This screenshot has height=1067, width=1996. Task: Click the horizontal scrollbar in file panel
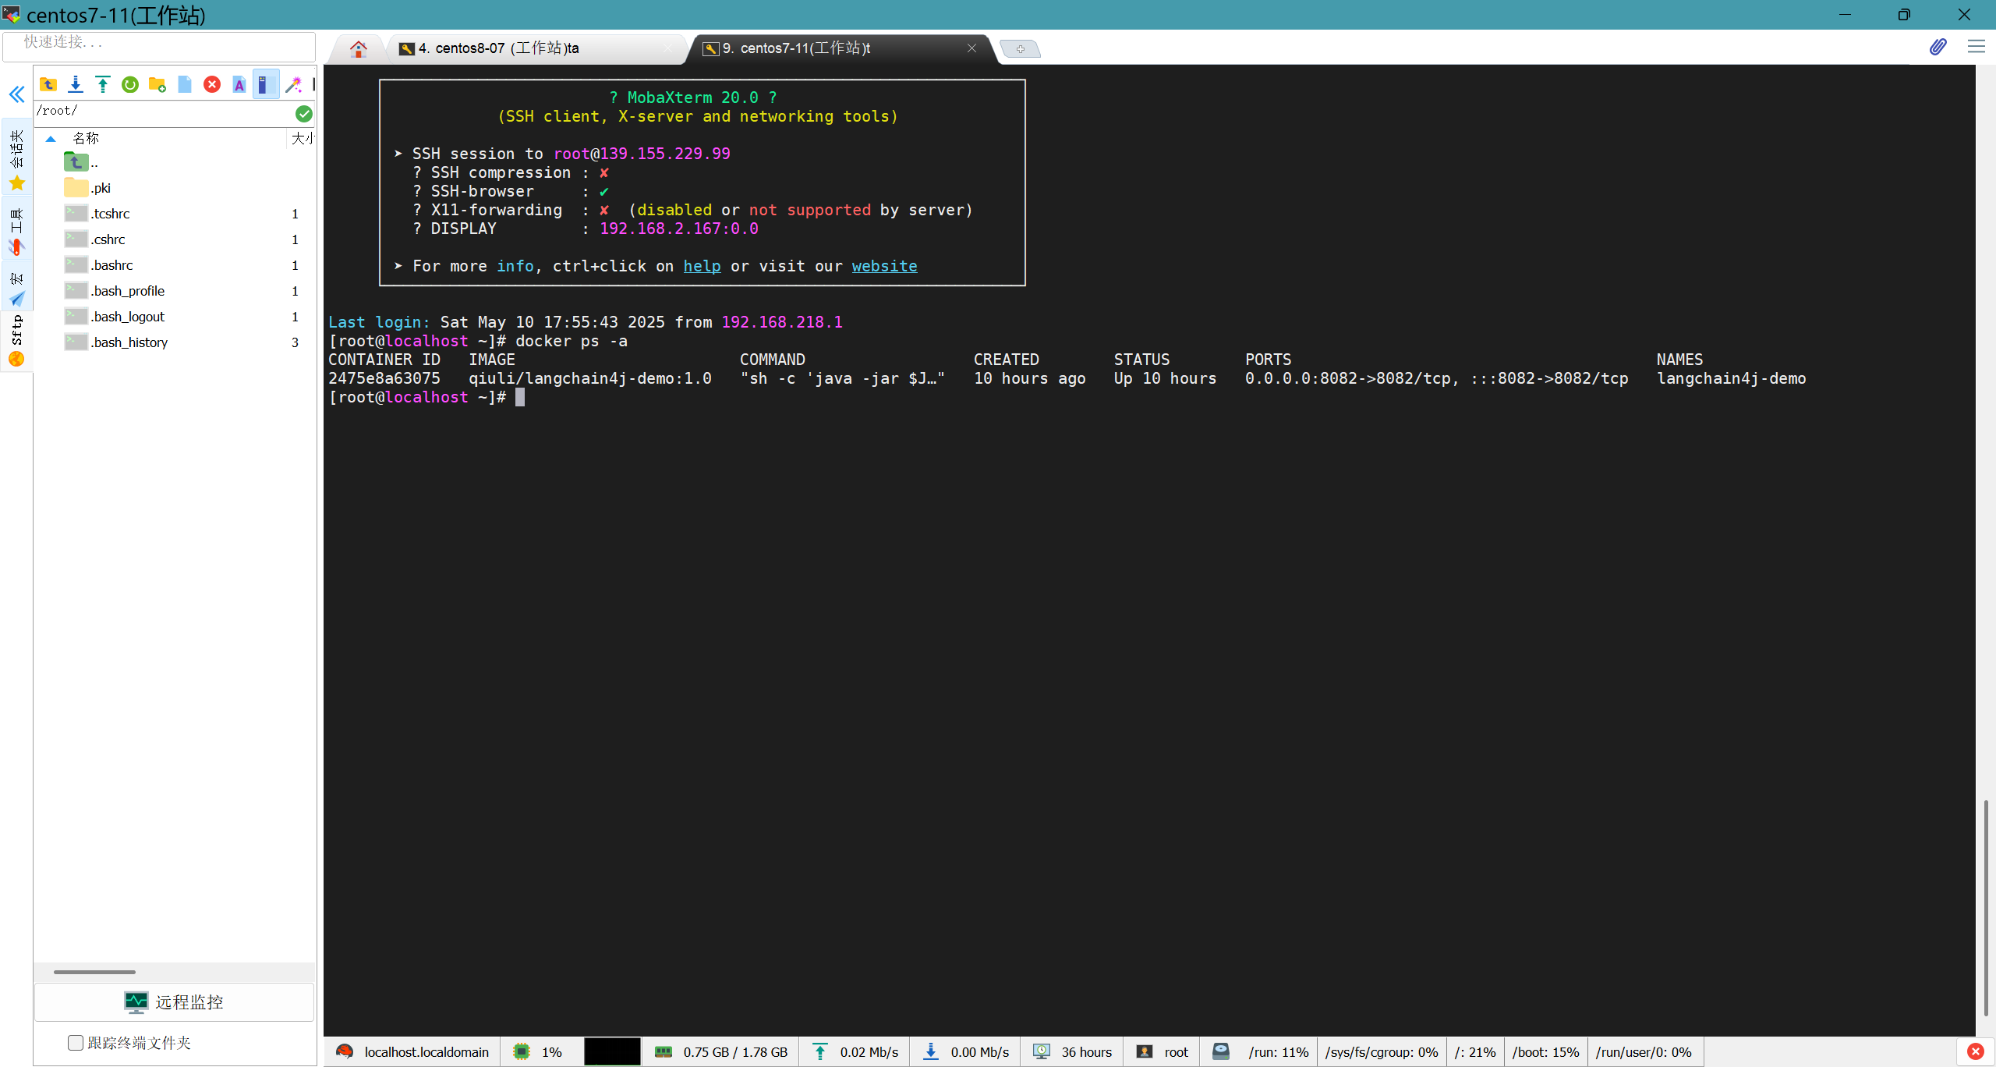94,972
